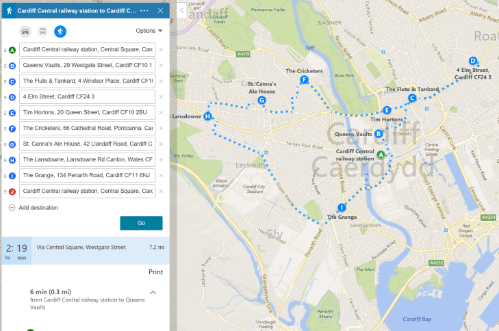Close the directions panel
The width and height of the screenshot is (499, 331).
point(160,10)
